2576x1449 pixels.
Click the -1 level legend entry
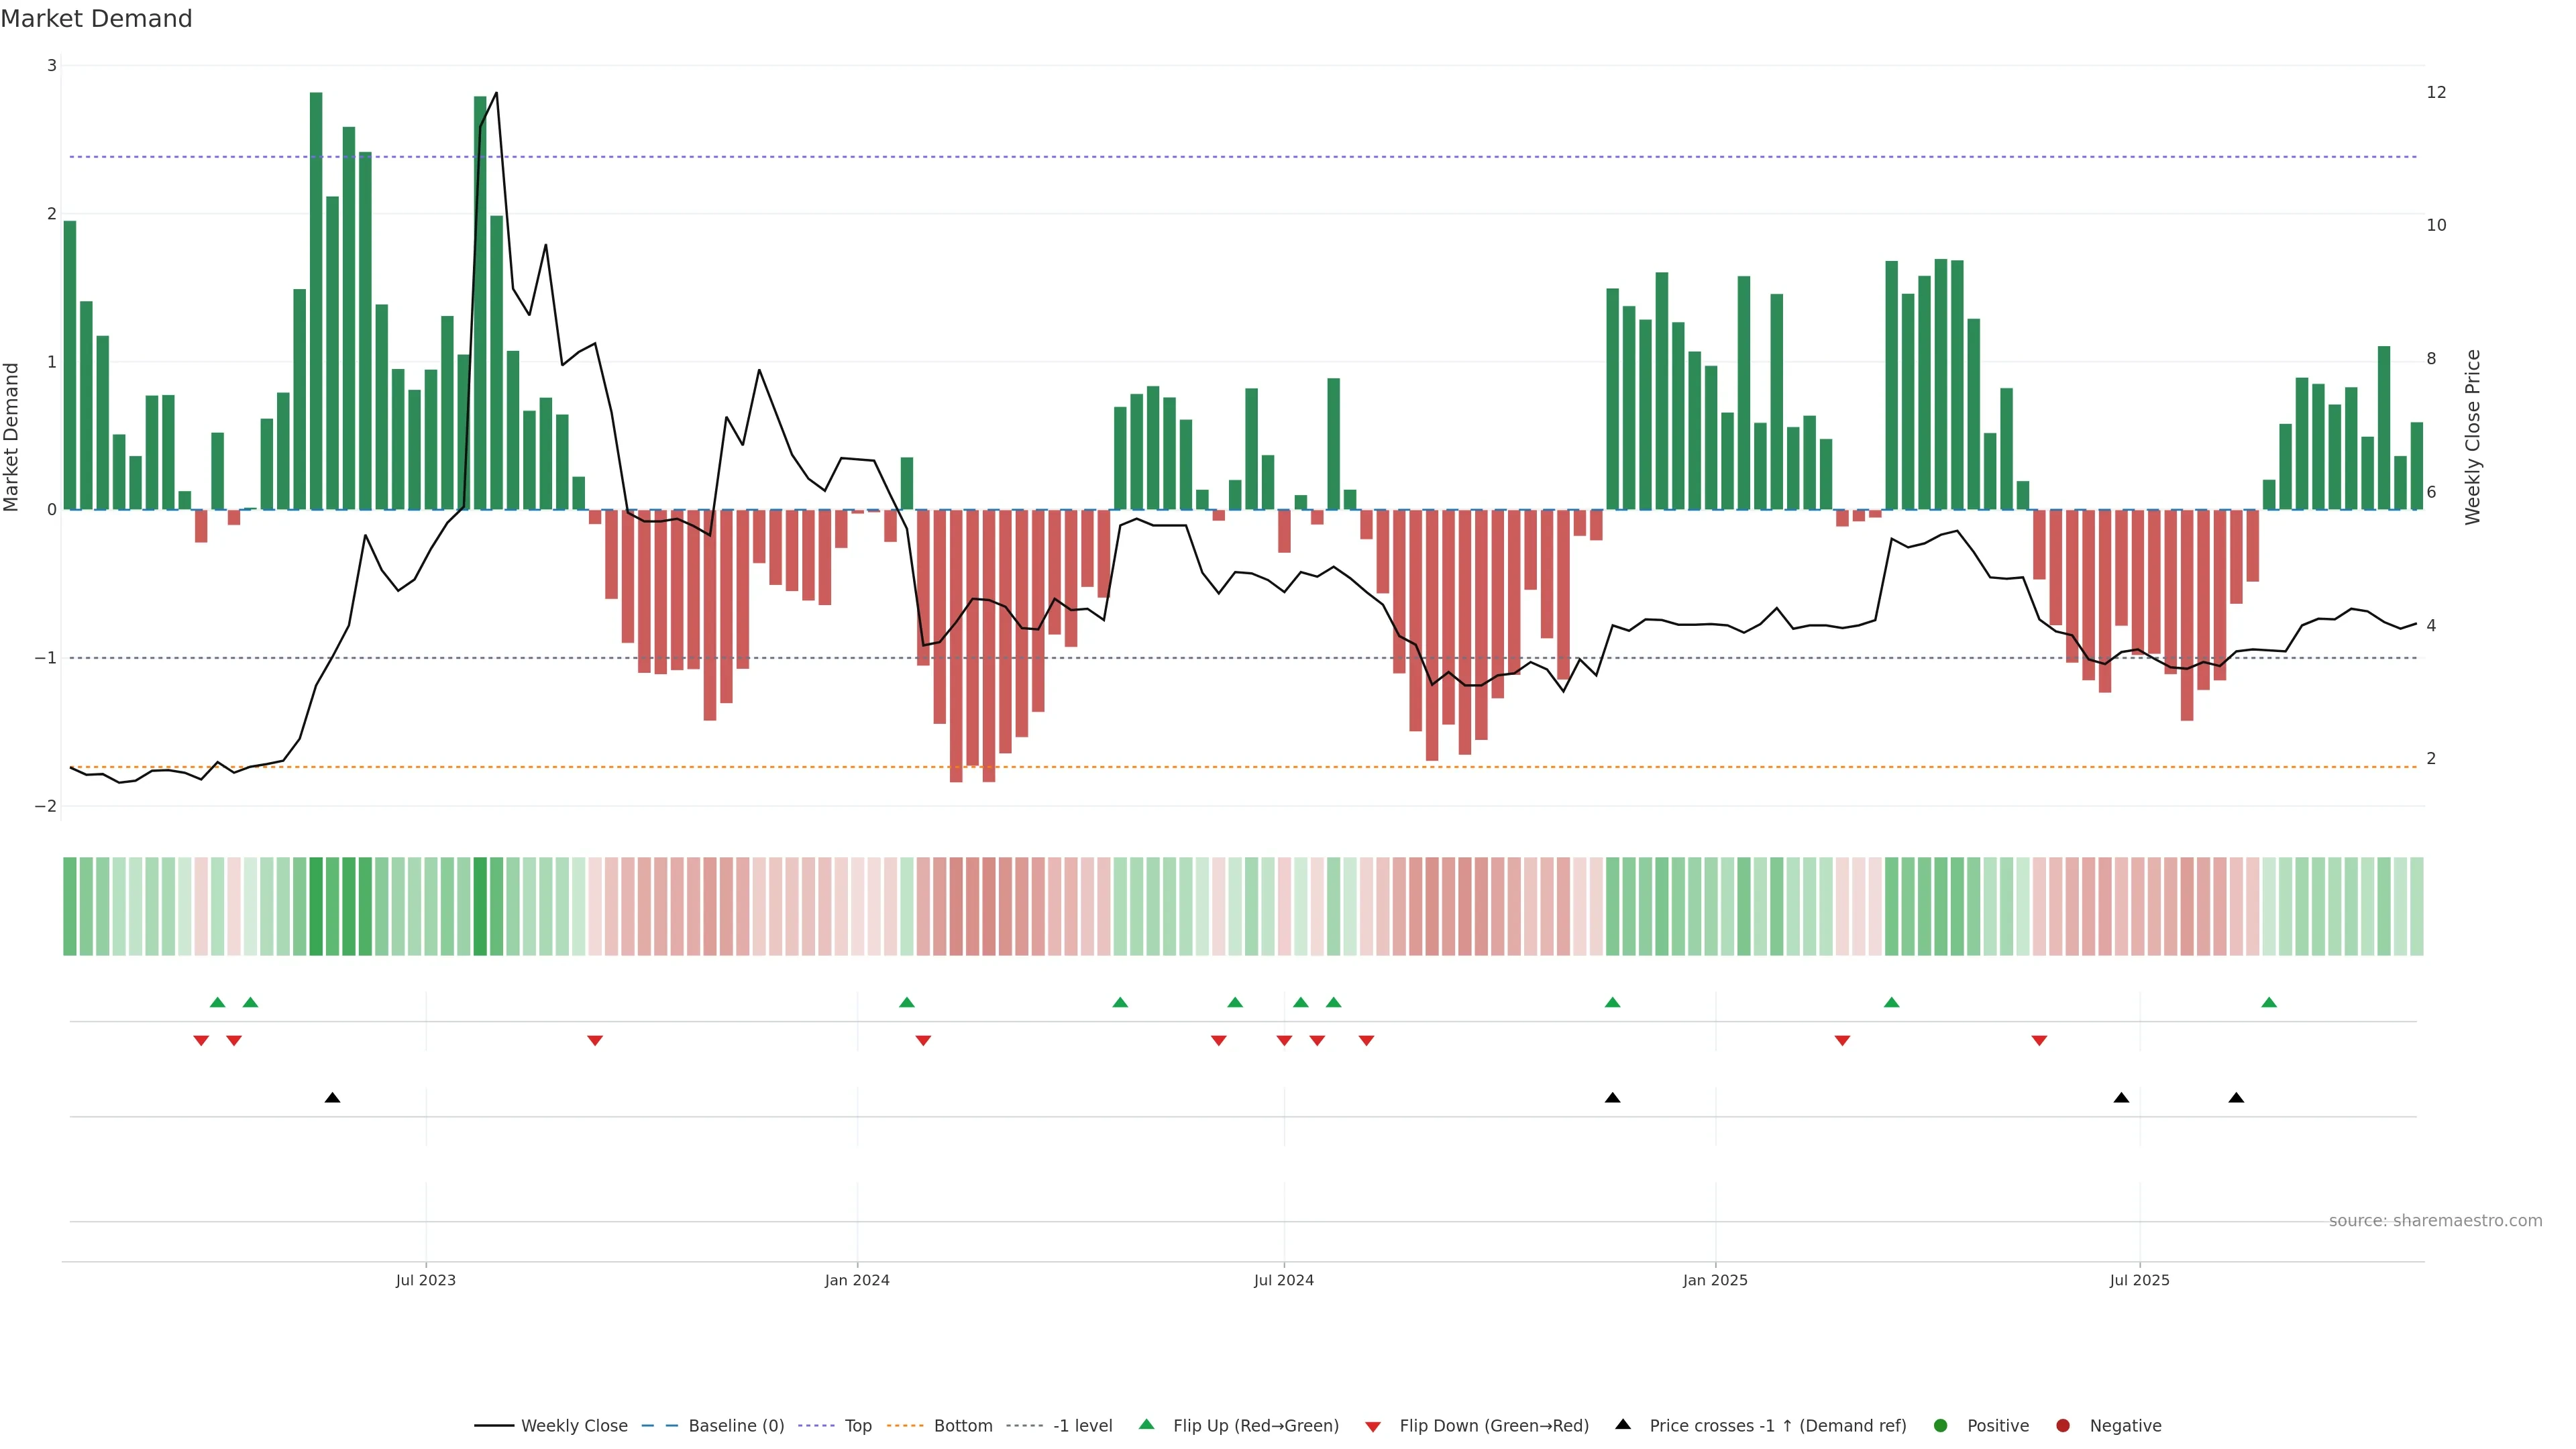coord(1082,1426)
